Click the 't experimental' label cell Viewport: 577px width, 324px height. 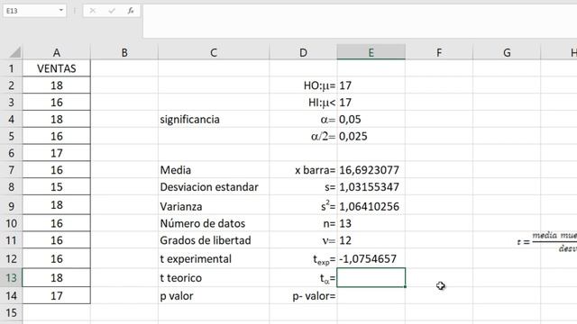pos(214,258)
